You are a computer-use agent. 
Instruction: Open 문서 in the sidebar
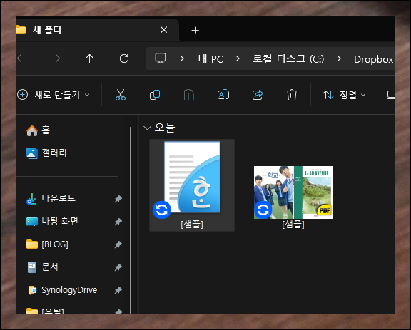coord(42,267)
